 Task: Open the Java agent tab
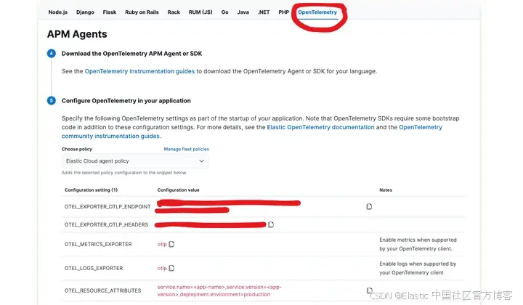pyautogui.click(x=243, y=12)
